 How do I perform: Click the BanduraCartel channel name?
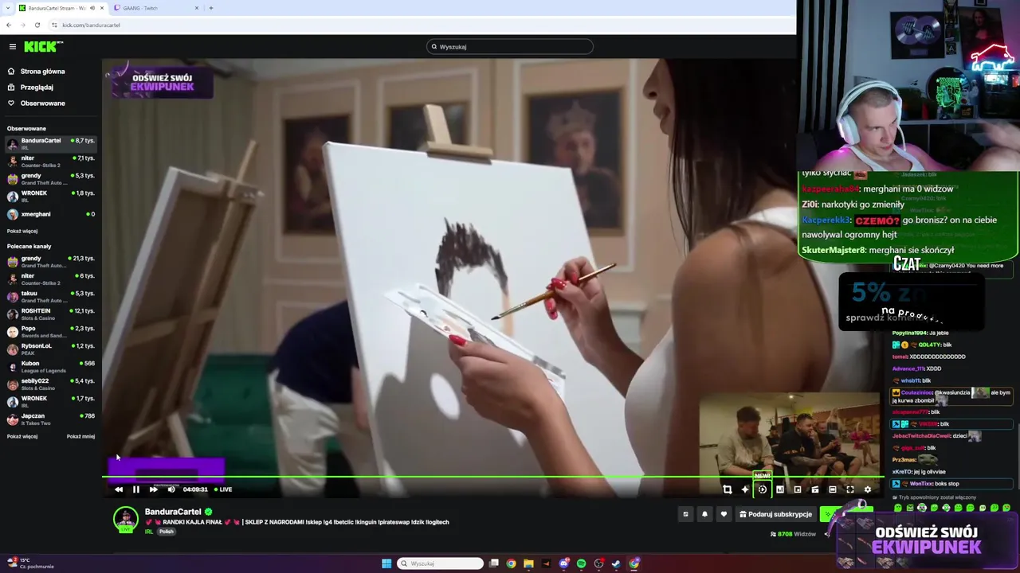click(x=173, y=512)
